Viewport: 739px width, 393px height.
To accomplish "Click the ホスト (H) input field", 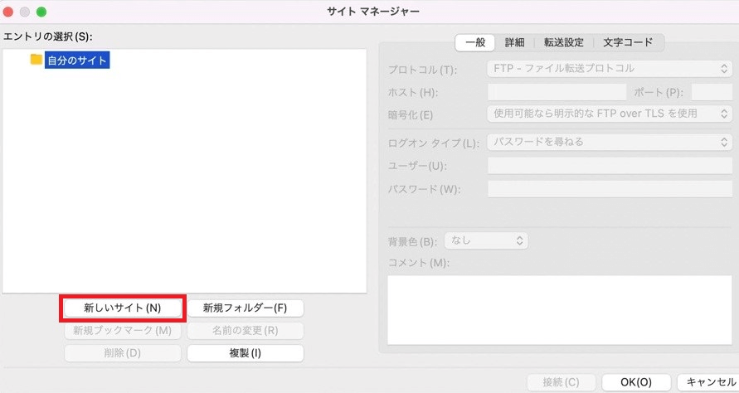I will (557, 91).
